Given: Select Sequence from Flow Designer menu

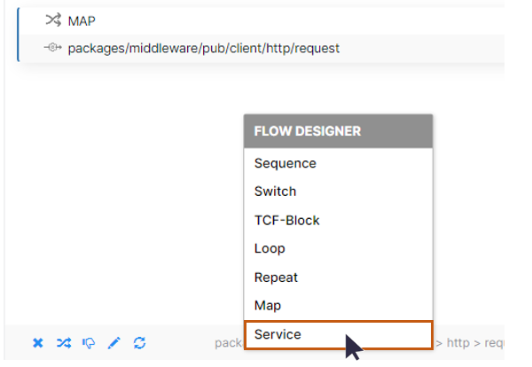Looking at the screenshot, I should 338,163.
